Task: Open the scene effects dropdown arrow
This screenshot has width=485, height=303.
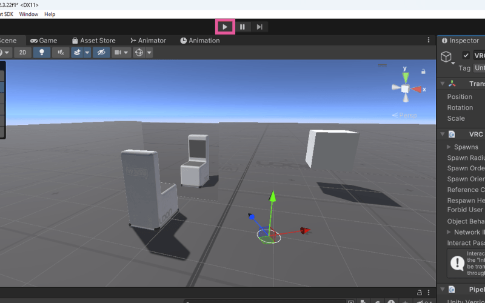Action: coord(87,53)
